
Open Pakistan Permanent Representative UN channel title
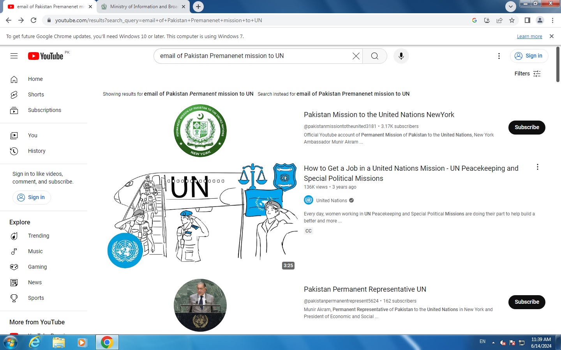pyautogui.click(x=365, y=289)
